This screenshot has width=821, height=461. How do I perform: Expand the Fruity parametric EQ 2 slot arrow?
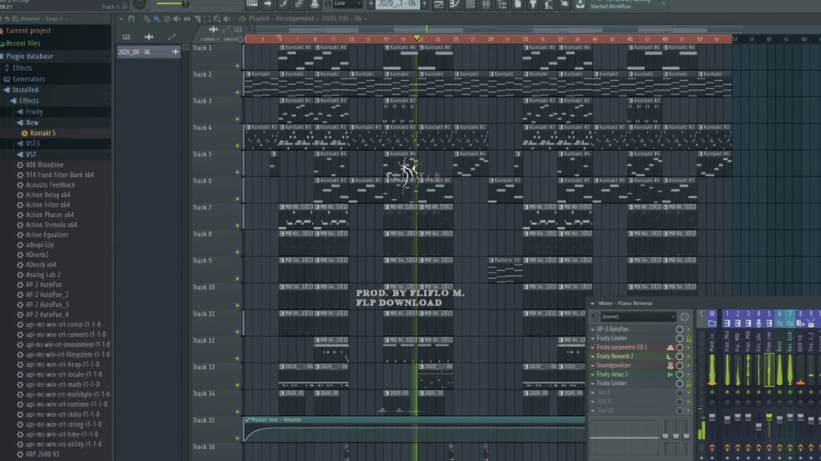tap(593, 347)
